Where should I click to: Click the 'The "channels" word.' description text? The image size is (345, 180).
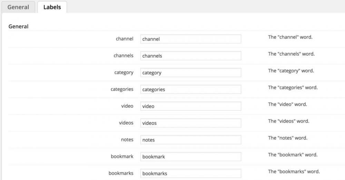(291, 54)
